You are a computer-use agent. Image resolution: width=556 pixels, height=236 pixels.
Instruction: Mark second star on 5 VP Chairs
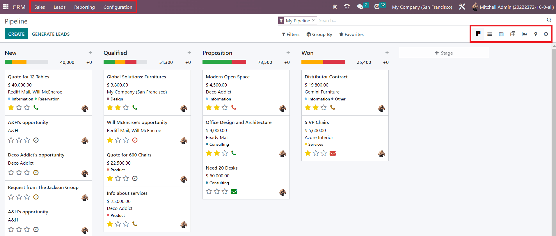pos(316,153)
